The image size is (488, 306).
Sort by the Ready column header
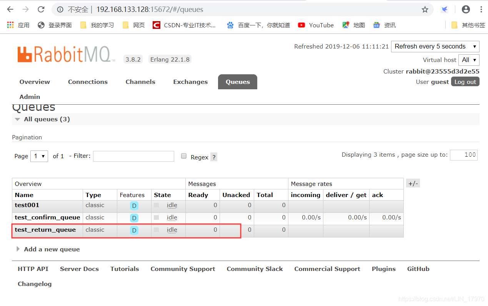click(198, 195)
